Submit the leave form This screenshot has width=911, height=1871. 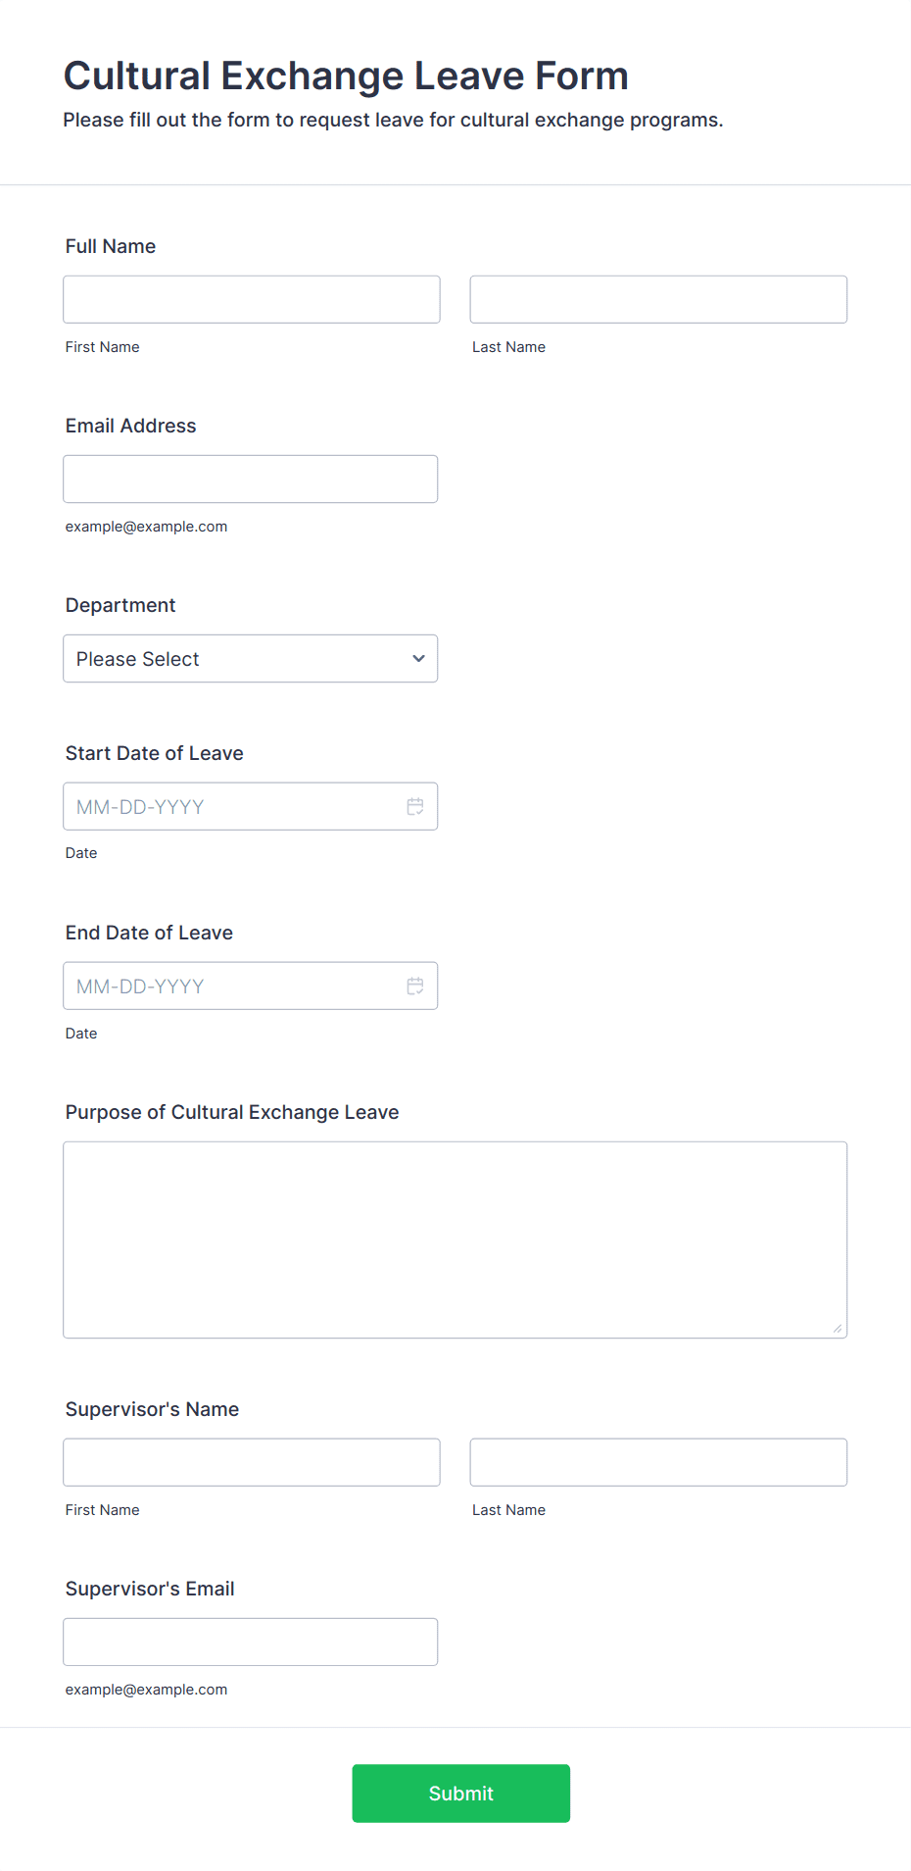coord(461,1794)
